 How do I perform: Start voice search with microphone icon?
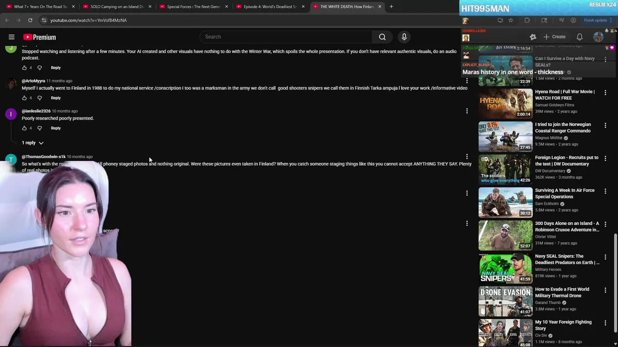[404, 37]
